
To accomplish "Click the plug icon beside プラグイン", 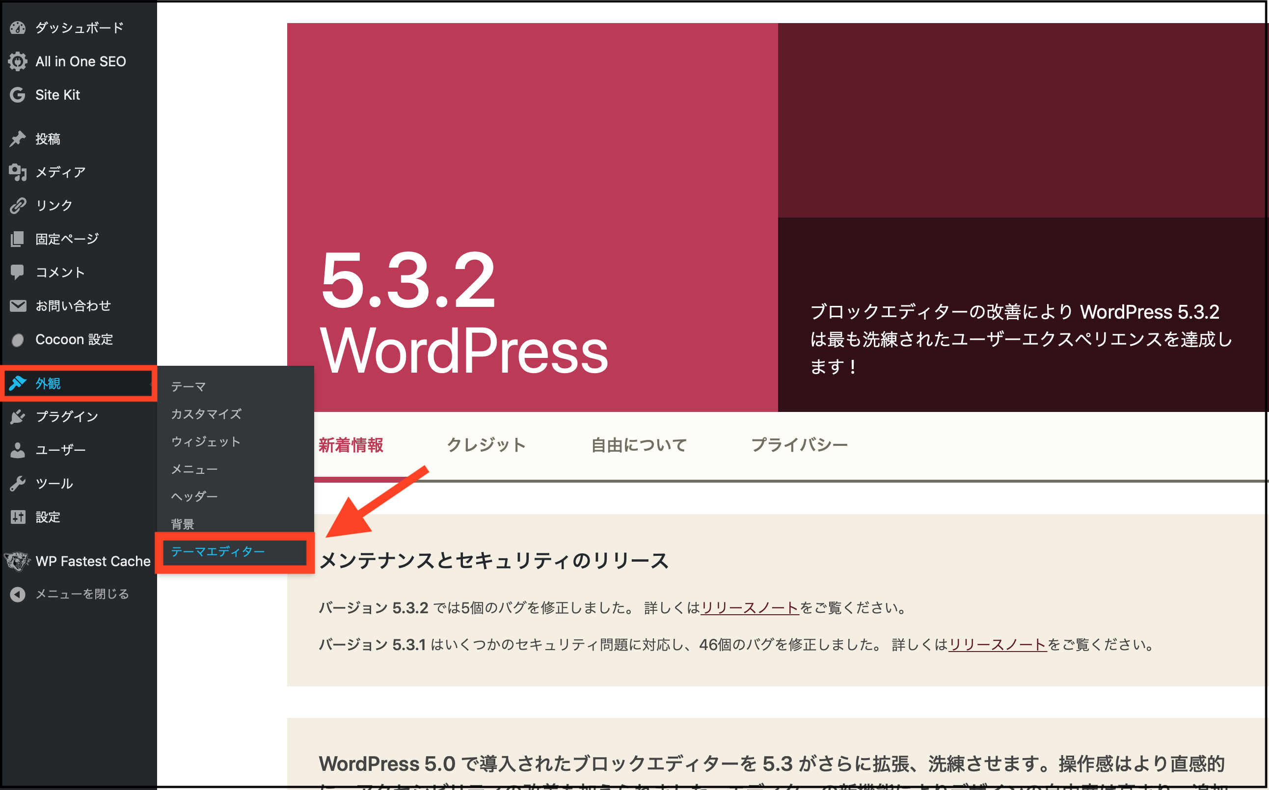I will tap(18, 416).
